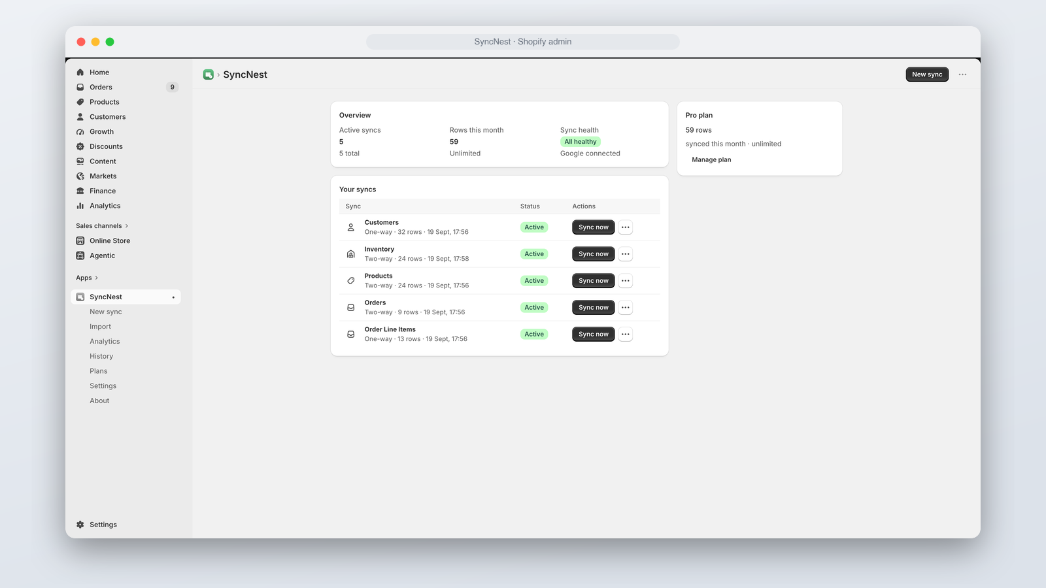Image resolution: width=1046 pixels, height=588 pixels.
Task: Click the Settings gear icon at bottom
Action: click(80, 525)
